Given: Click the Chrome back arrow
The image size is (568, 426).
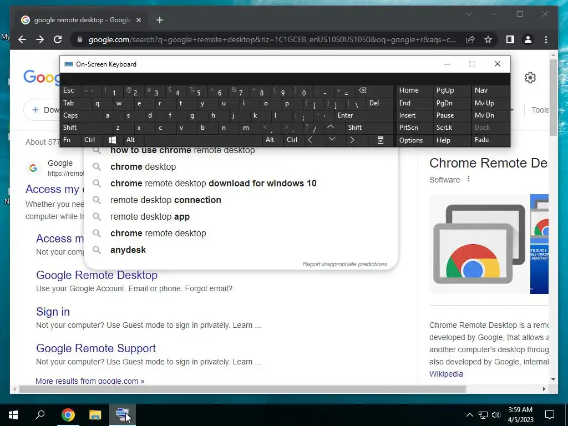Looking at the screenshot, I should pos(22,39).
